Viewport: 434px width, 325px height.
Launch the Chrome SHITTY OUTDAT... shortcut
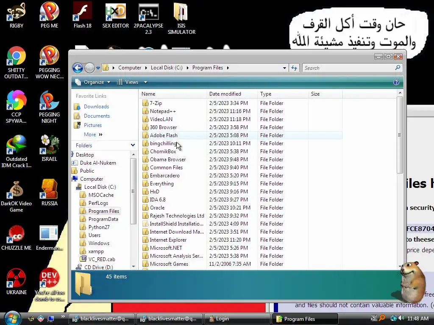coord(16,63)
